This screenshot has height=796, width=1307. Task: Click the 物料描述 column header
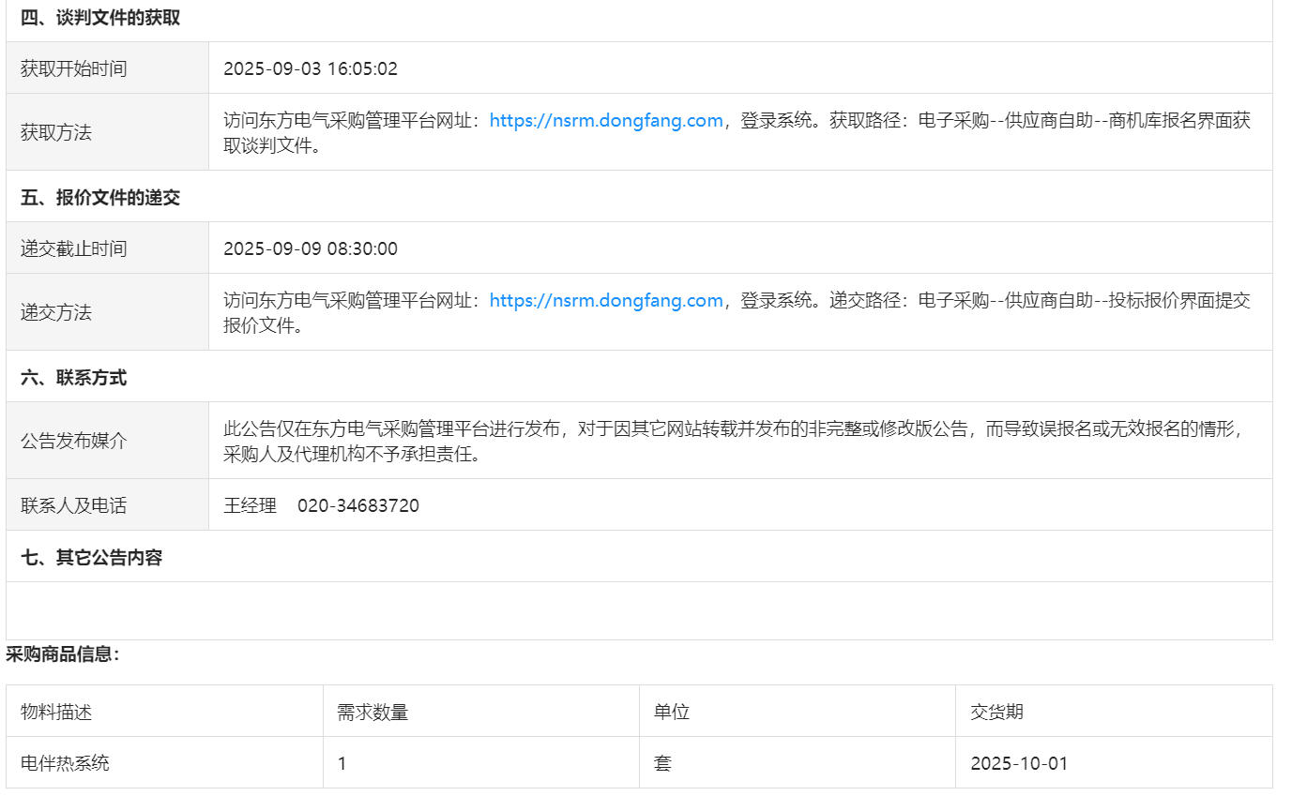(56, 712)
